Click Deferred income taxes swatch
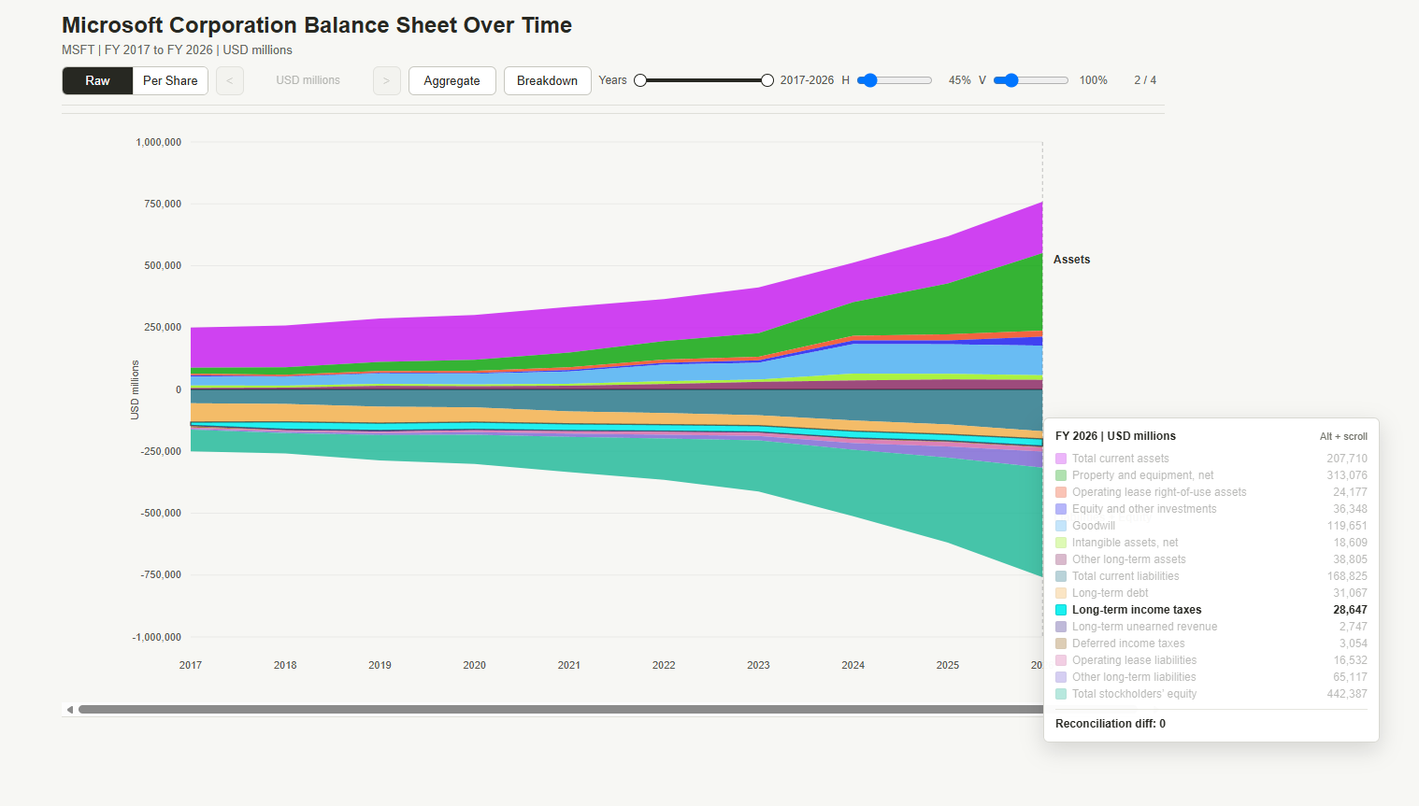Screen dimensions: 1419x806 (x=1061, y=643)
